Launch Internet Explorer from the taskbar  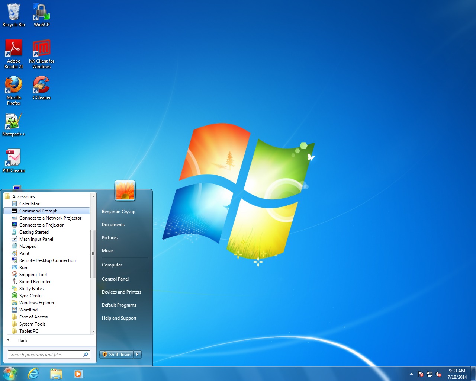tap(33, 374)
